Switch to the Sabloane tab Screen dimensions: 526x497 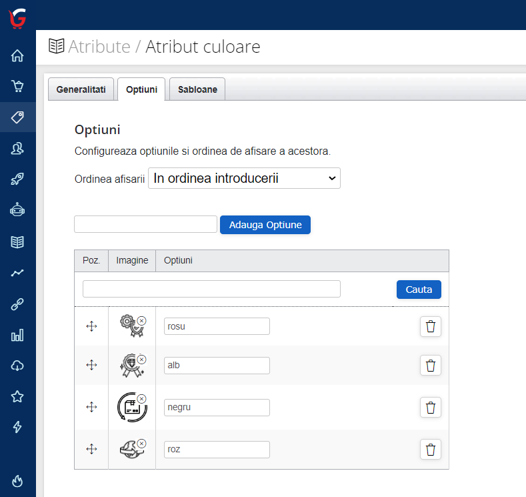(x=197, y=89)
